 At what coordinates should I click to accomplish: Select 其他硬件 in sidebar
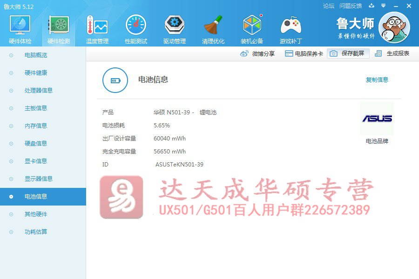click(x=43, y=214)
